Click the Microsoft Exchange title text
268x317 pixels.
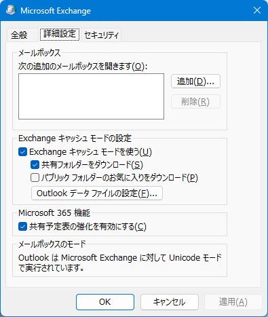click(x=56, y=11)
